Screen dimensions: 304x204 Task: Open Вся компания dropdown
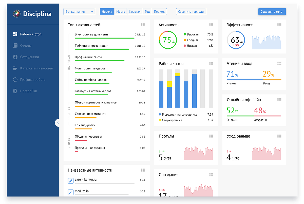point(79,12)
